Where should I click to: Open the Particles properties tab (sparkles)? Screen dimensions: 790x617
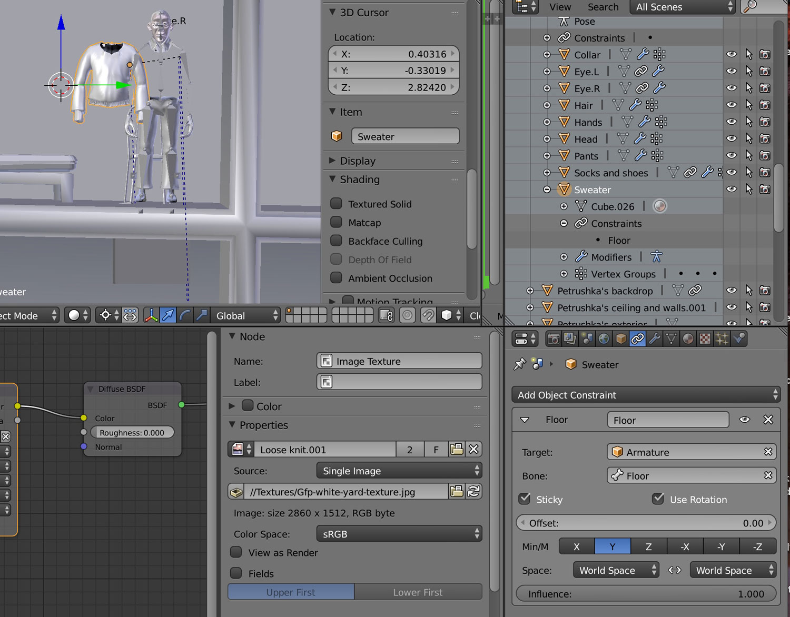click(722, 339)
